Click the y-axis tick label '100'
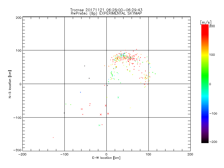Viewport: 224px width, 168px height. click(x=18, y=51)
